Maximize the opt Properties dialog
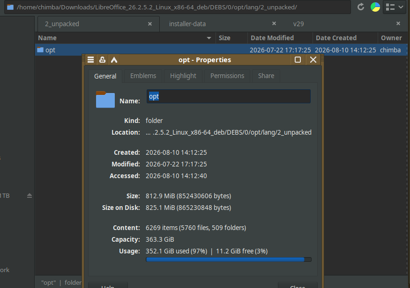The height and width of the screenshot is (288, 410). tap(298, 60)
